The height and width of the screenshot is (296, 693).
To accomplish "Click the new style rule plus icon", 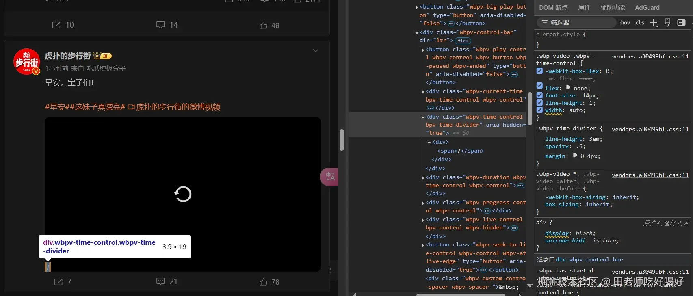I will 654,23.
